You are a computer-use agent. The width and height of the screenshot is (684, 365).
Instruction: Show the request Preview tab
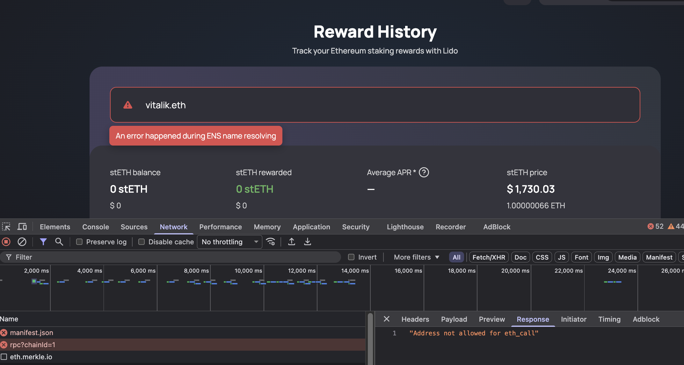(492, 319)
